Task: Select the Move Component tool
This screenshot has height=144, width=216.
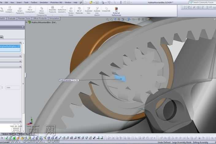Action: 30,10
